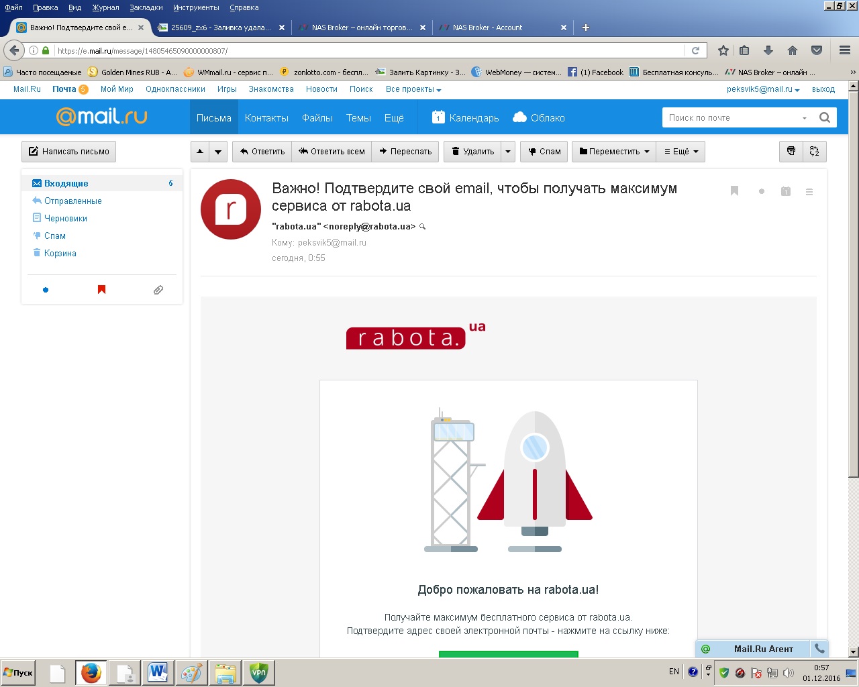Image resolution: width=859 pixels, height=687 pixels.
Task: Open the Файл menu
Action: click(x=13, y=7)
